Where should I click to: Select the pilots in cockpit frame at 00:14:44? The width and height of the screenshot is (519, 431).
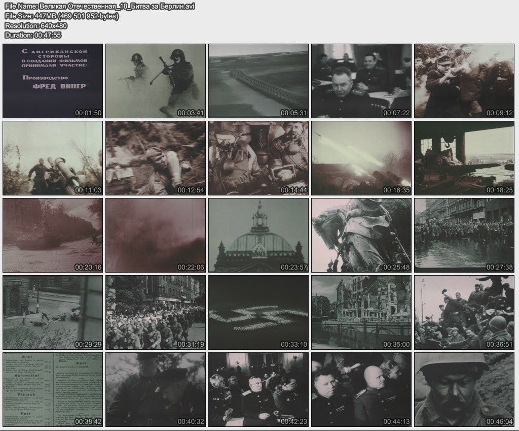coord(258,158)
